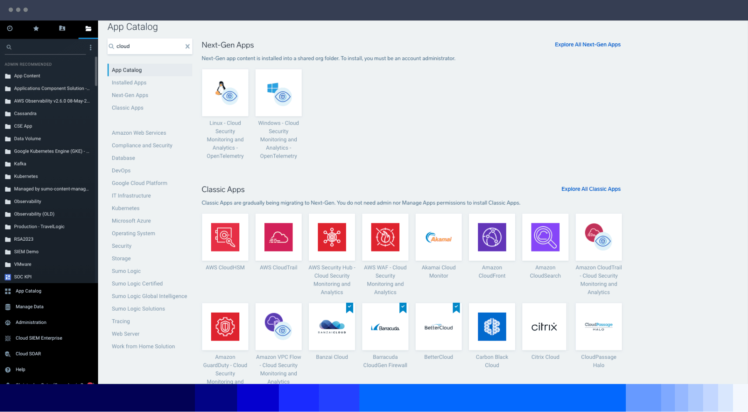Viewport: 748px width, 412px height.
Task: Open the Carbon Black Cloud app icon
Action: coord(492,327)
